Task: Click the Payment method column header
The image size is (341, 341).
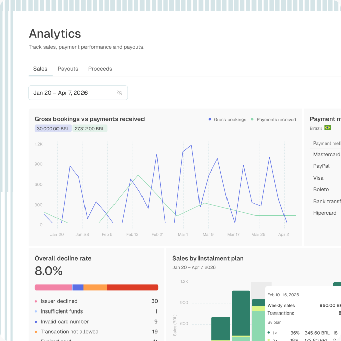Action: 327,144
